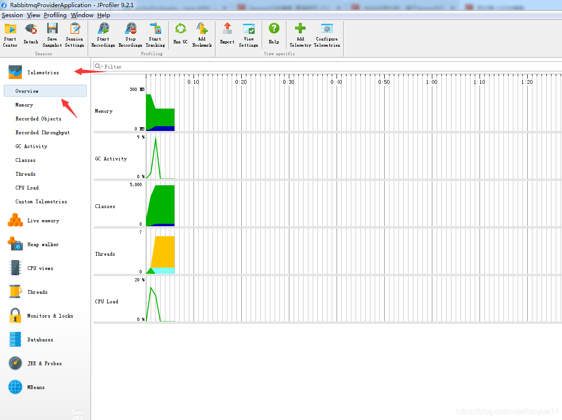
Task: Open the Start Center
Action: [10, 35]
